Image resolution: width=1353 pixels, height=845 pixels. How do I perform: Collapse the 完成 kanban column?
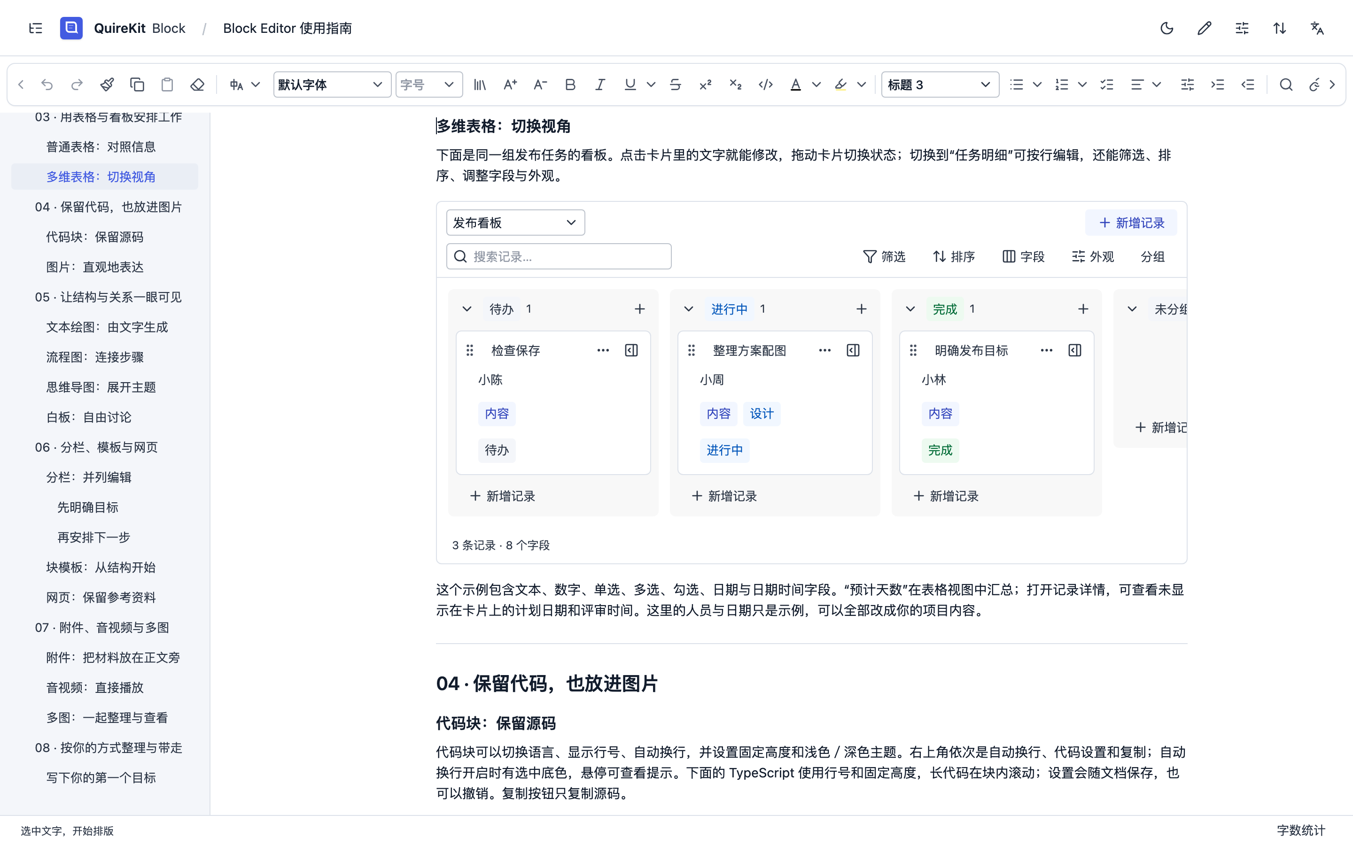click(910, 309)
